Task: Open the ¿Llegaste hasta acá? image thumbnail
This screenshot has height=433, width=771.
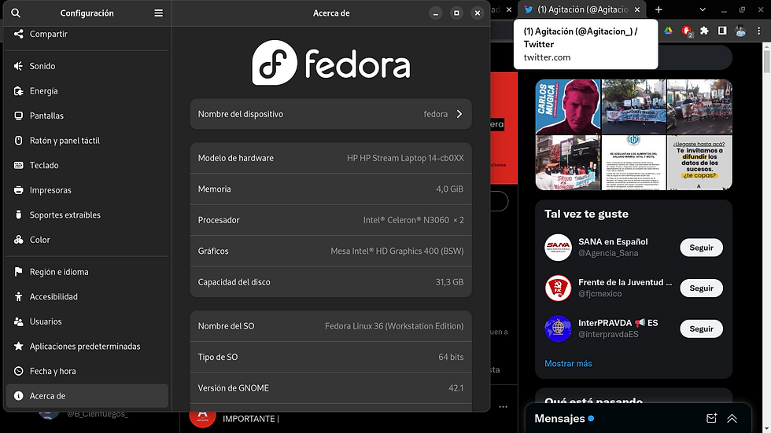Action: pyautogui.click(x=699, y=163)
